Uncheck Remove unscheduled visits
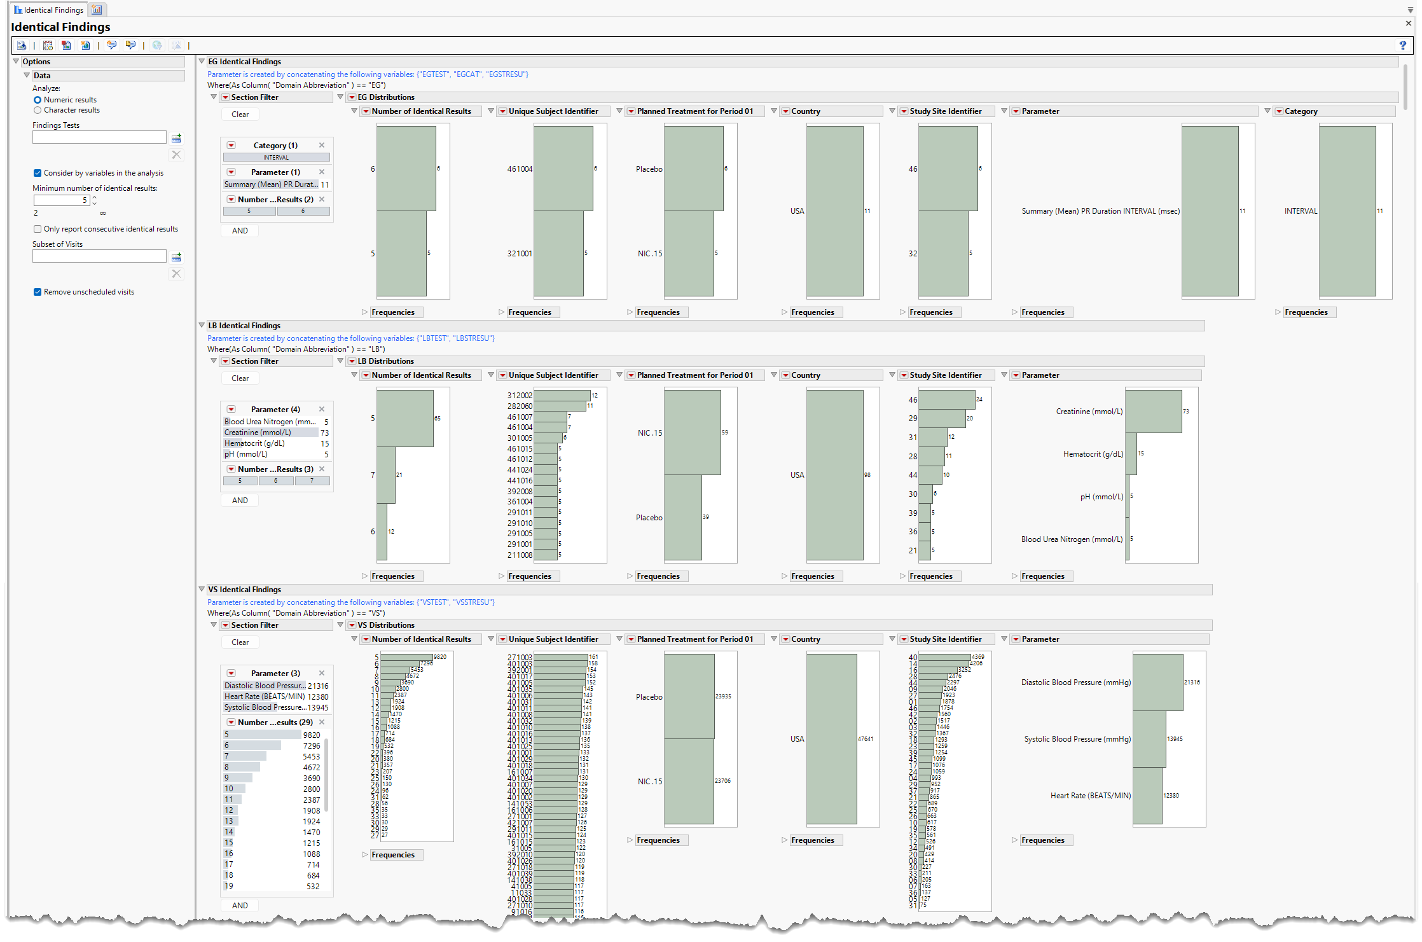The image size is (1422, 942). pos(38,292)
